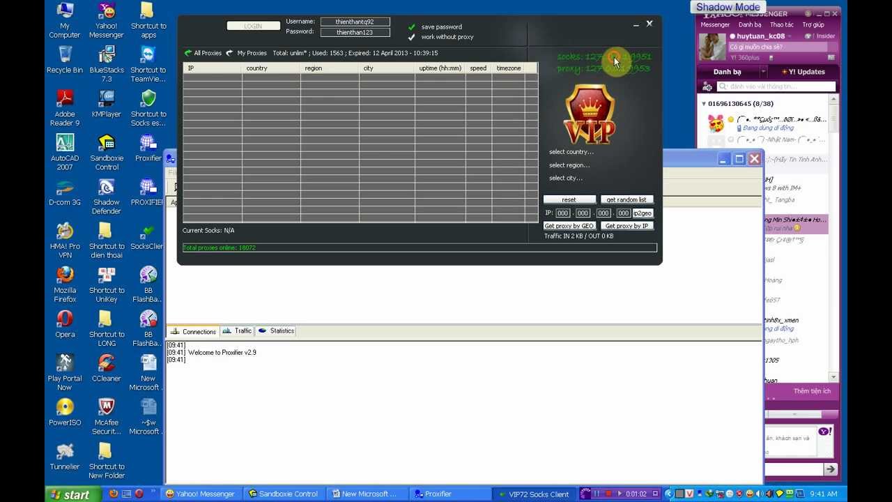Launch Proxifier desktop icon

[x=148, y=148]
